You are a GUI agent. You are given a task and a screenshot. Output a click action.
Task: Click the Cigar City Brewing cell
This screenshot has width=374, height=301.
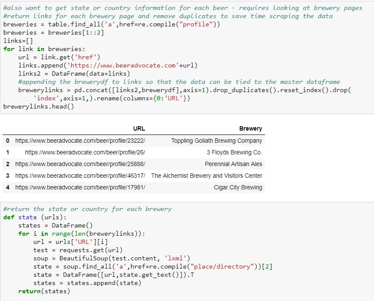(238, 187)
